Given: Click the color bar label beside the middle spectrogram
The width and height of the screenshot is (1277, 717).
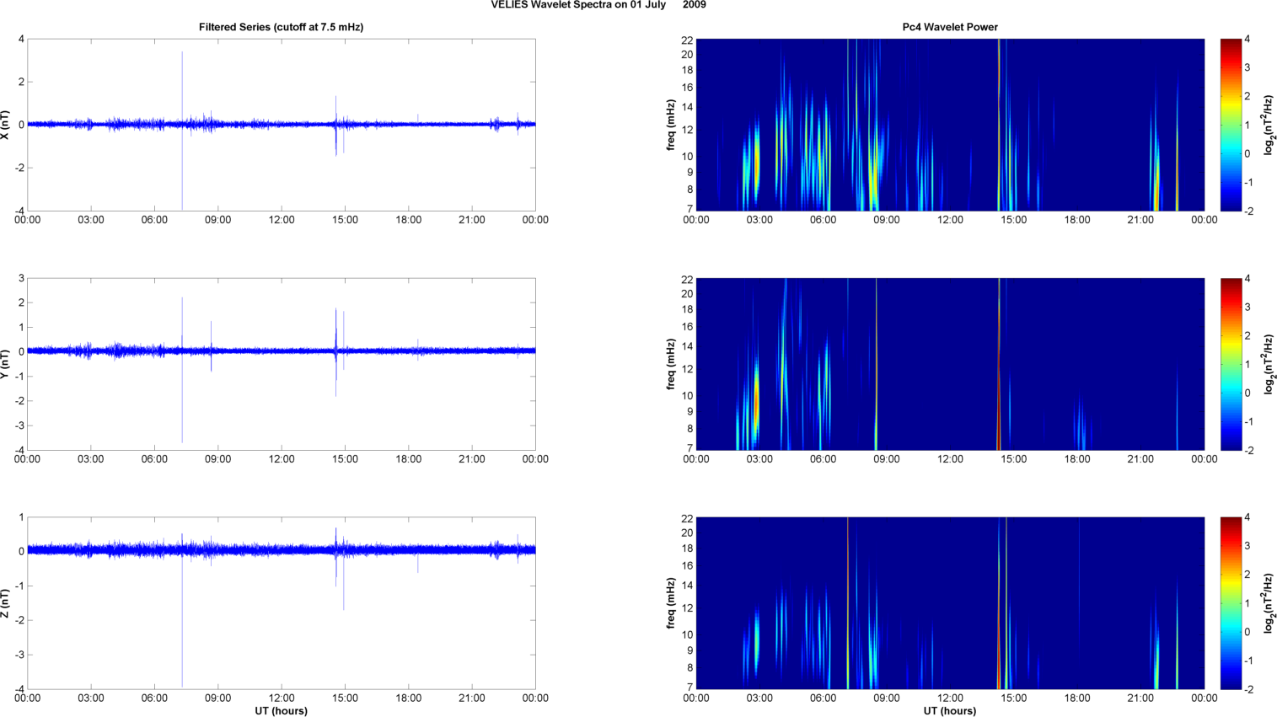Looking at the screenshot, I should click(x=1269, y=364).
